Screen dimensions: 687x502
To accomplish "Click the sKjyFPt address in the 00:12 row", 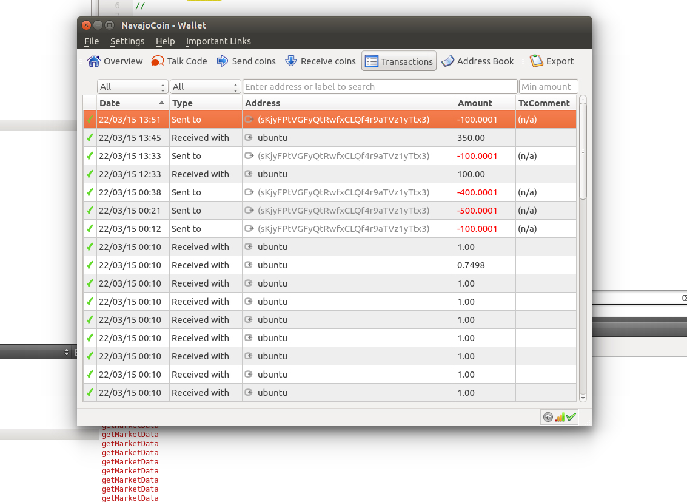I will pyautogui.click(x=343, y=229).
